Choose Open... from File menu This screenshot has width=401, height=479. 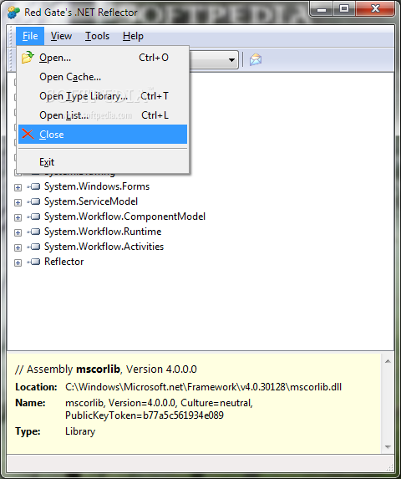(103, 58)
